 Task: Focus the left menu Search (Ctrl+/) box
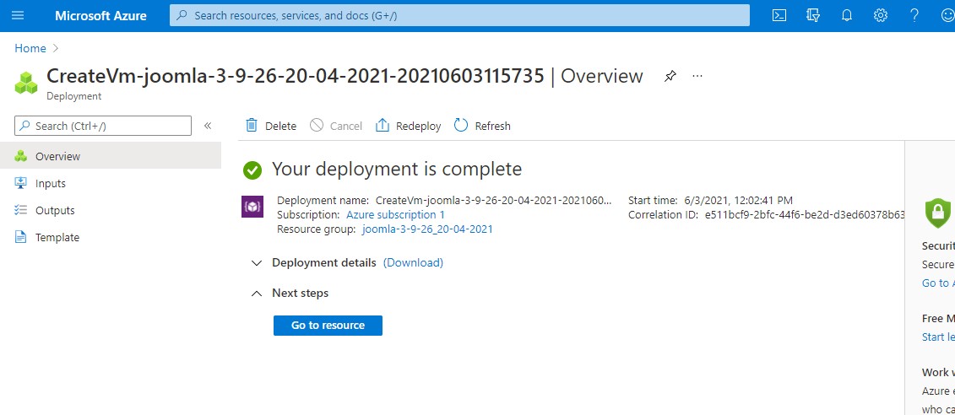pos(103,126)
